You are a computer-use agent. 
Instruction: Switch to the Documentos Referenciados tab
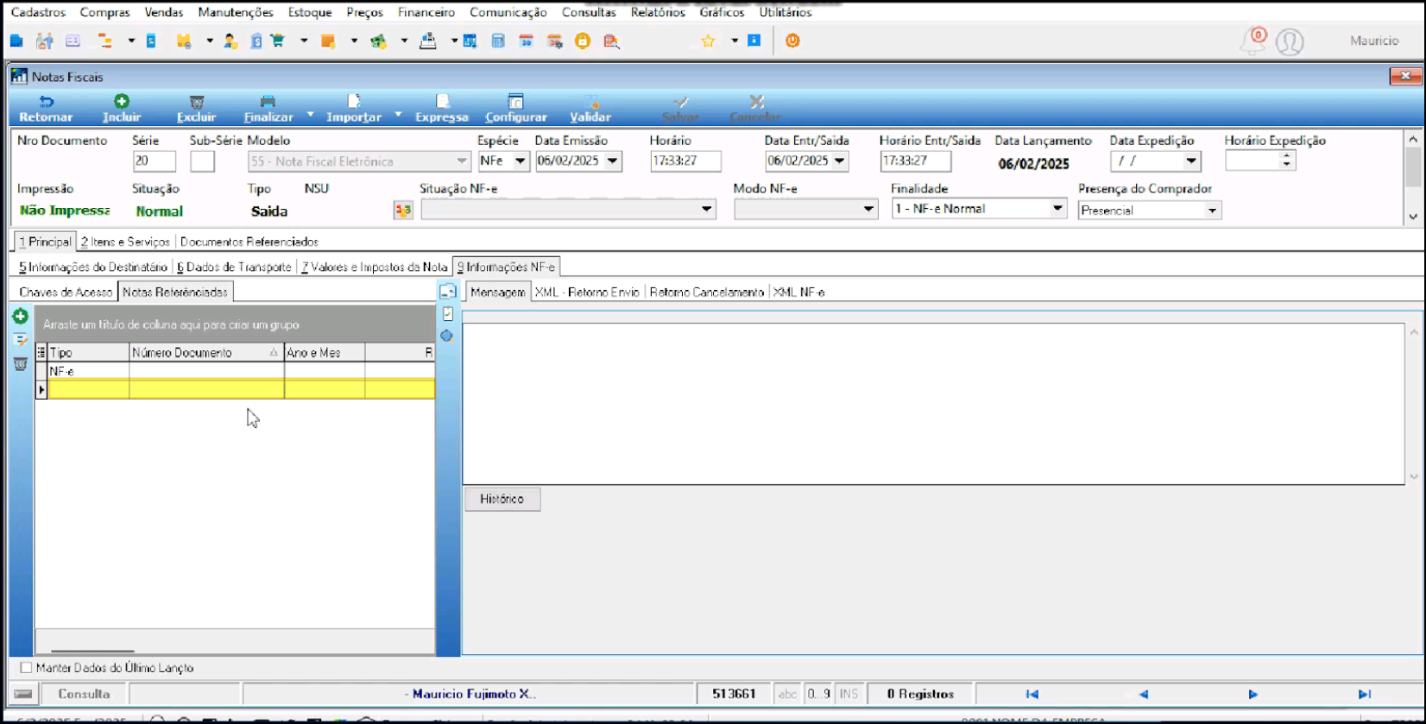(249, 242)
